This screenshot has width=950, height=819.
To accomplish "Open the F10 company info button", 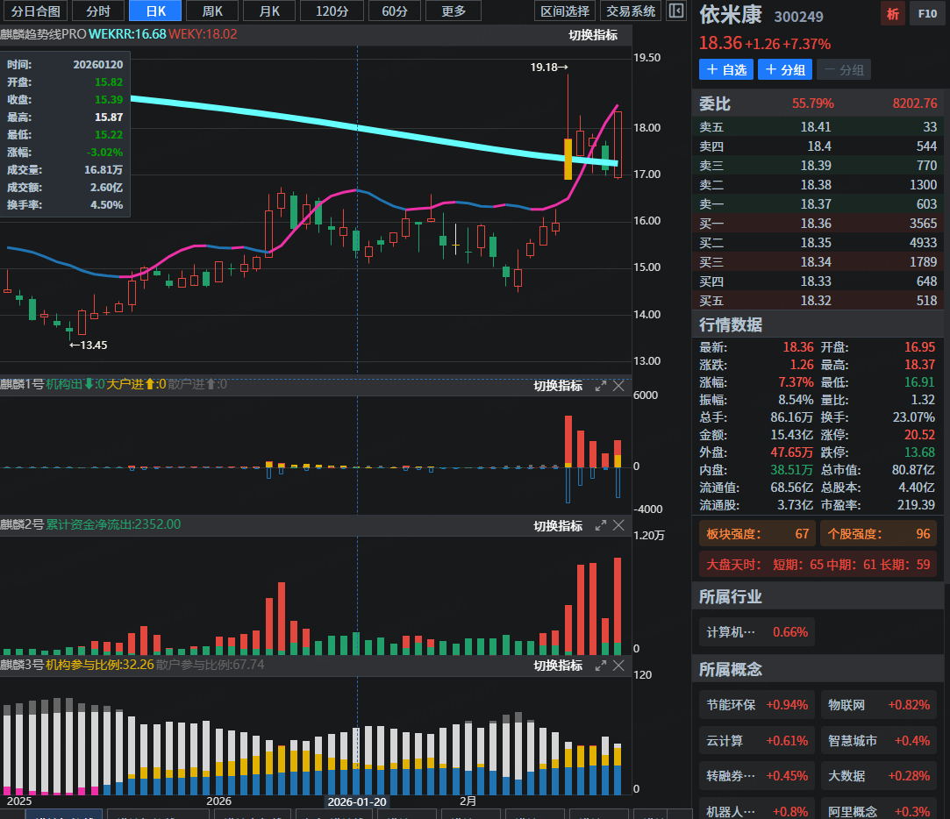I will (x=926, y=14).
